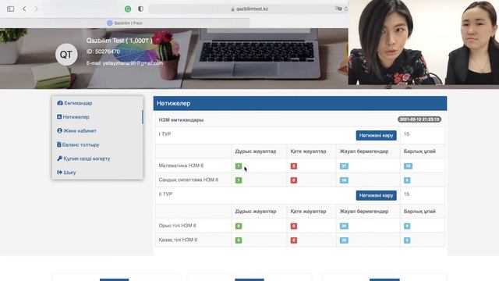This screenshot has height=281, width=499.
Task: Click red wrong-answers badge for Математика НЗМ 6
Action: (x=294, y=166)
